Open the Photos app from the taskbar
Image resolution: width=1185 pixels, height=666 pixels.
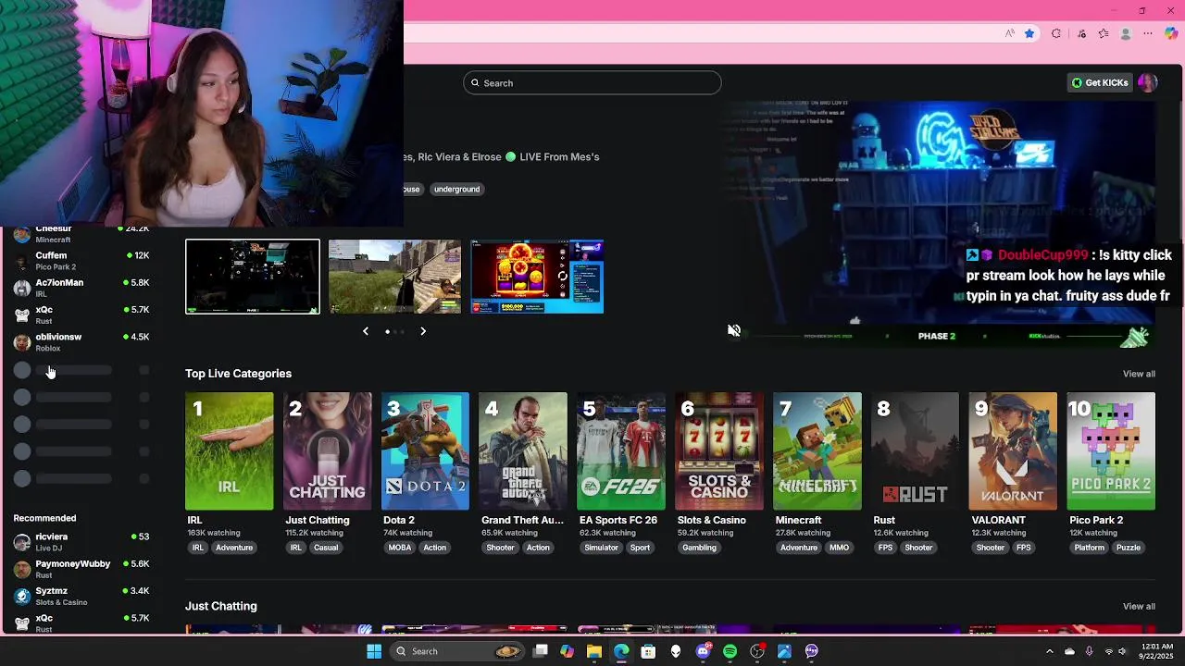click(784, 651)
